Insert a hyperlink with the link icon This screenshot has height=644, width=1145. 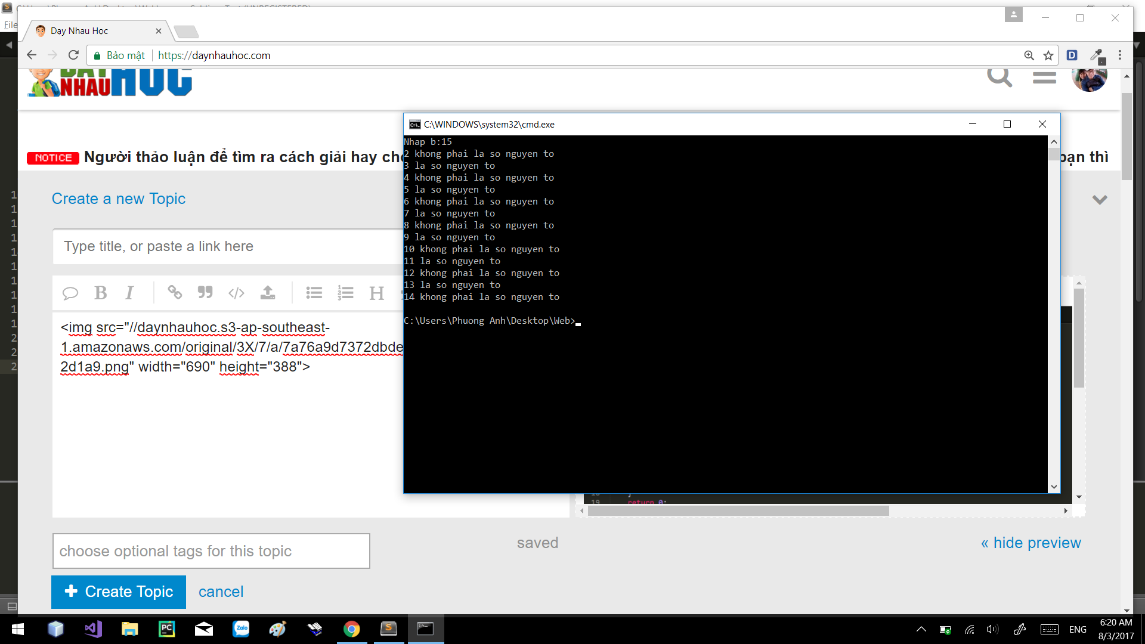coord(174,293)
